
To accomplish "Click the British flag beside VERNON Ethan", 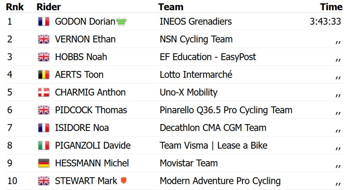I will pos(44,39).
